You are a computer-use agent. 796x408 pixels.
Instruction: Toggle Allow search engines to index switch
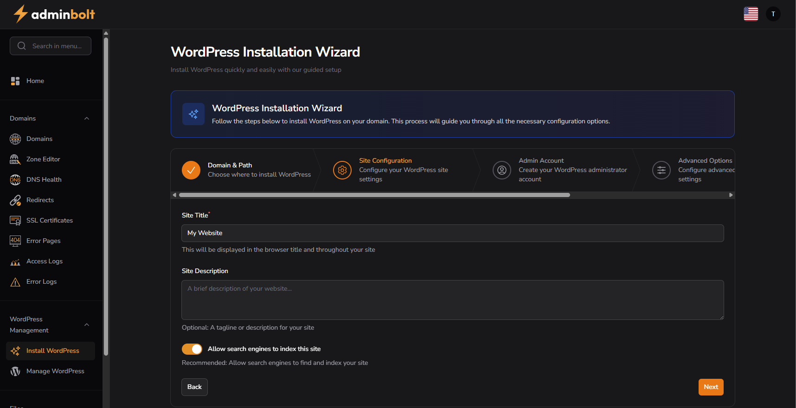click(x=192, y=349)
